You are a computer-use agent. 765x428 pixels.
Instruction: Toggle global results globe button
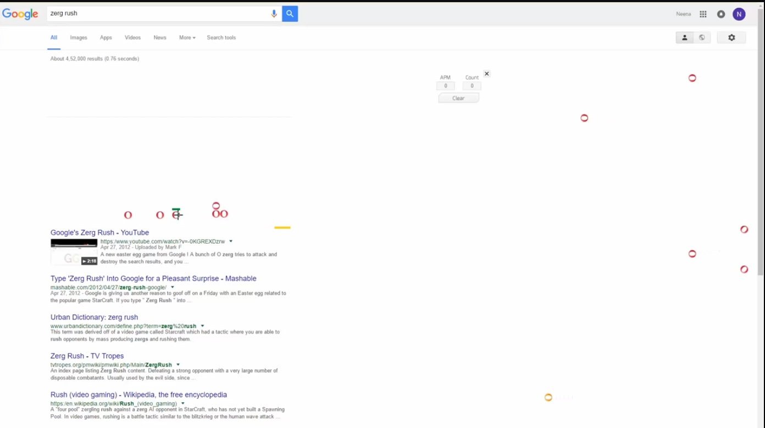pyautogui.click(x=702, y=37)
